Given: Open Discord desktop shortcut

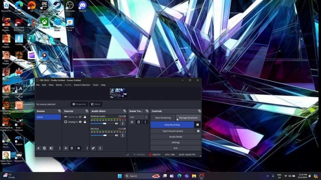Looking at the screenshot, I should [82, 6].
